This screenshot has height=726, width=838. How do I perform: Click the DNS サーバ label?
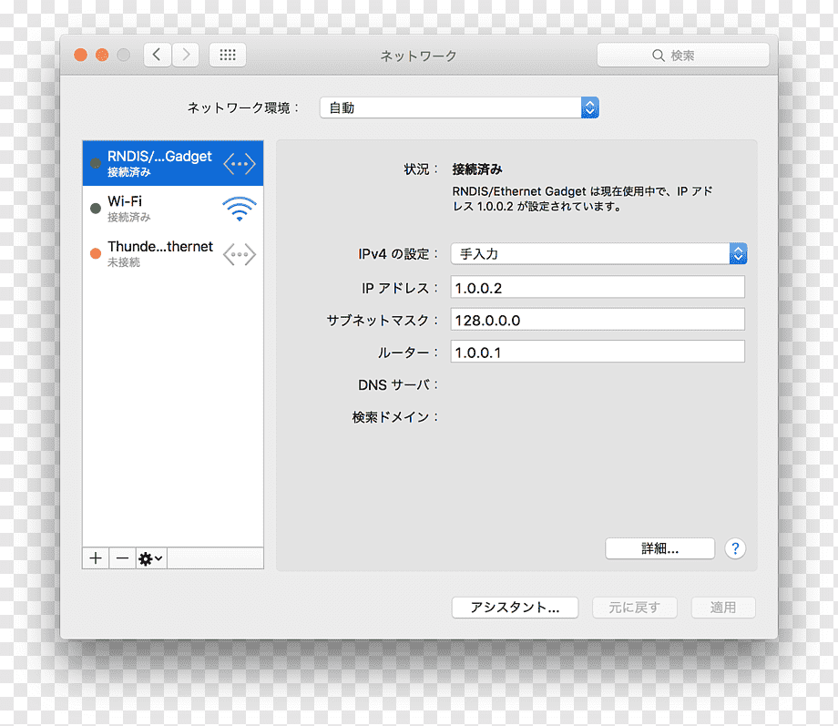[x=398, y=385]
